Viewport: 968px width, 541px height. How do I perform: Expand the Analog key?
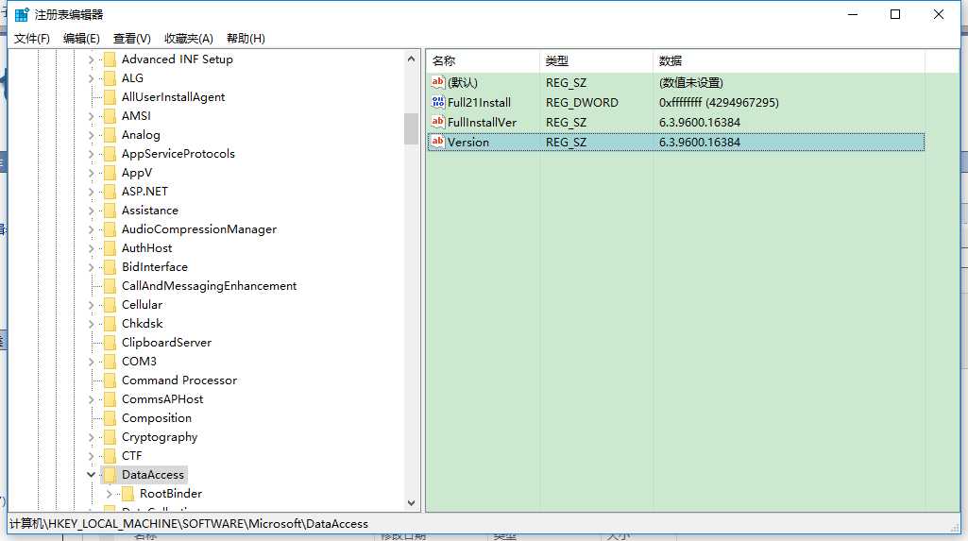coord(91,135)
